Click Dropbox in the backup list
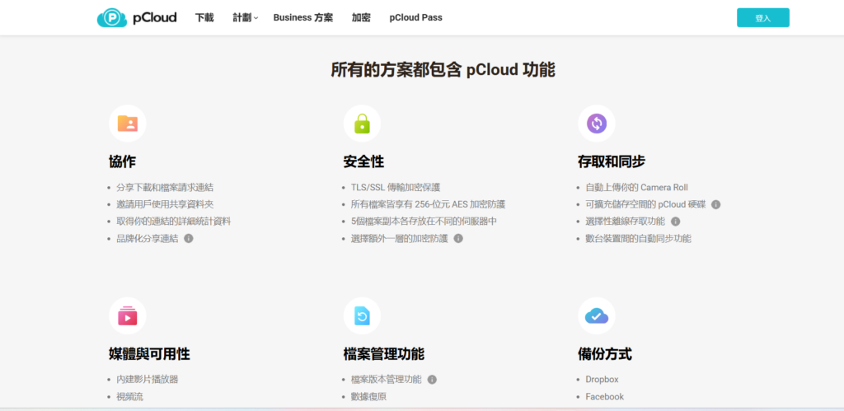 602,379
